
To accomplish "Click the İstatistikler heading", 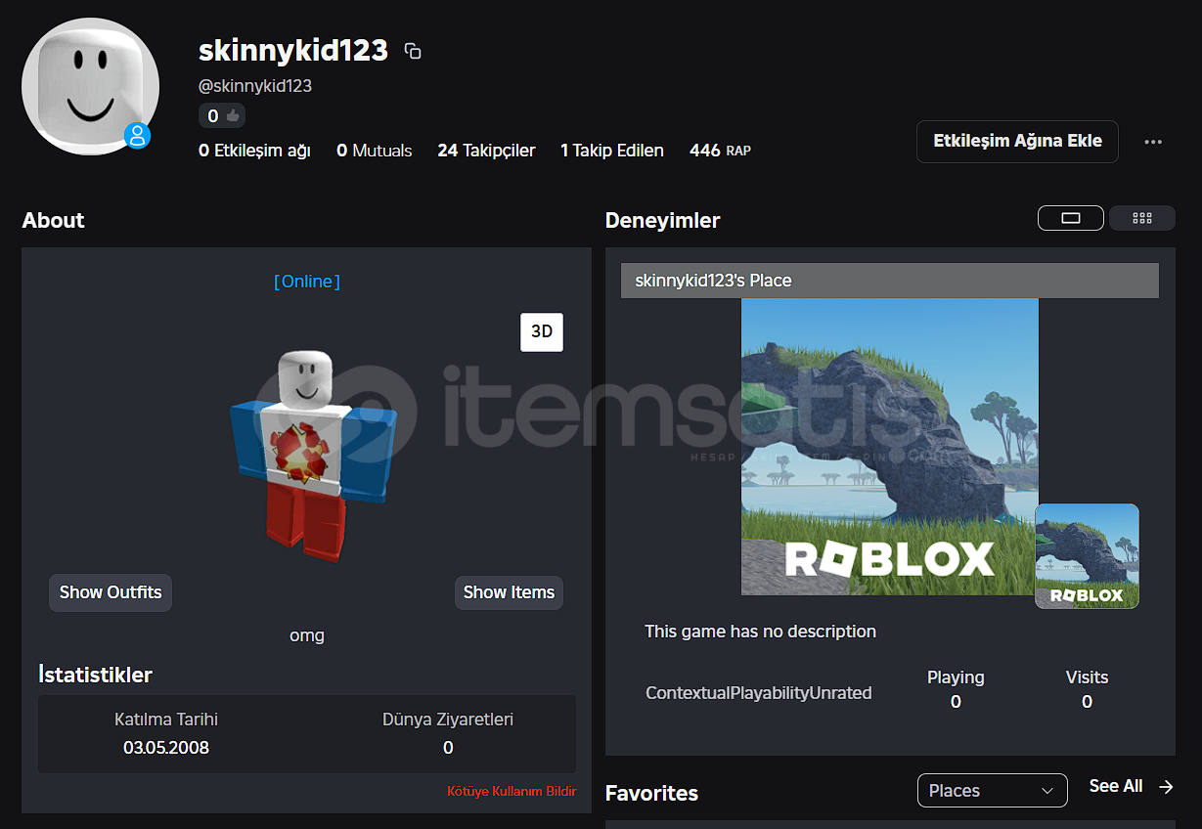I will click(x=95, y=675).
